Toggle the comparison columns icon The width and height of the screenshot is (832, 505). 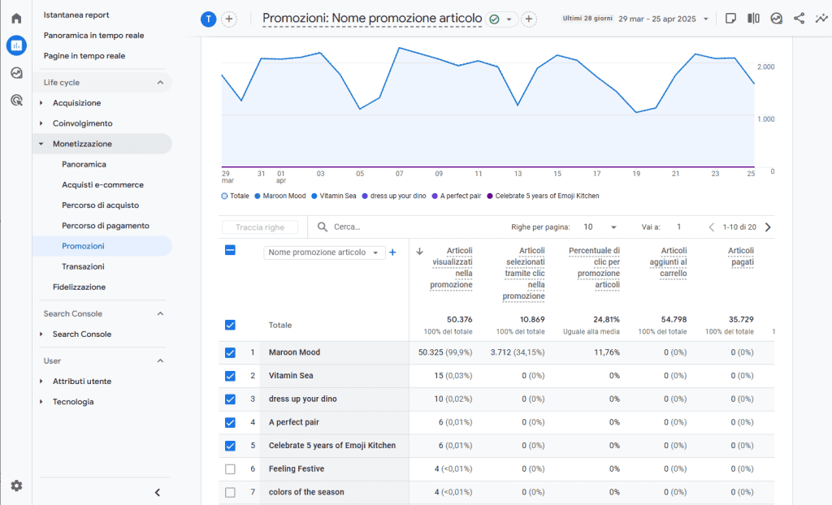point(753,19)
